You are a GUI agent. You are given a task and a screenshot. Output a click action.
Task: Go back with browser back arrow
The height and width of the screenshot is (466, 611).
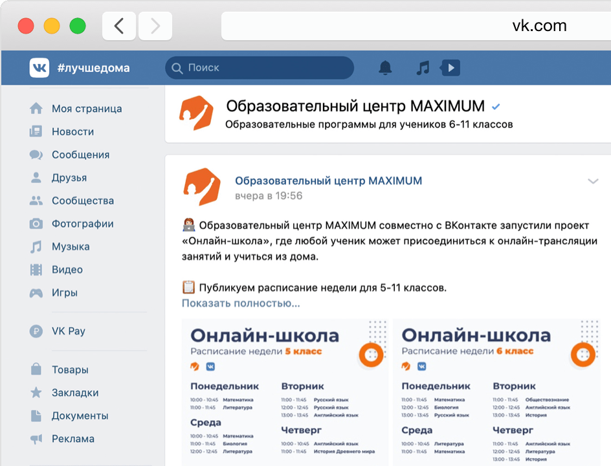(119, 26)
